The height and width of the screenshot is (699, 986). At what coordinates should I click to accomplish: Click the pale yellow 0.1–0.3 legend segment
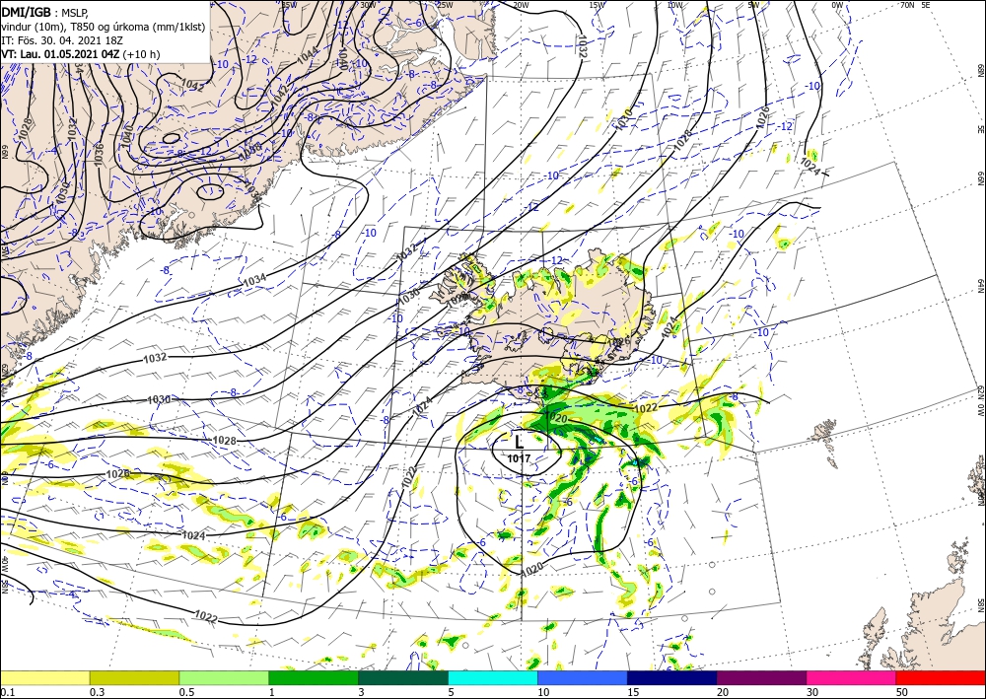click(x=44, y=677)
